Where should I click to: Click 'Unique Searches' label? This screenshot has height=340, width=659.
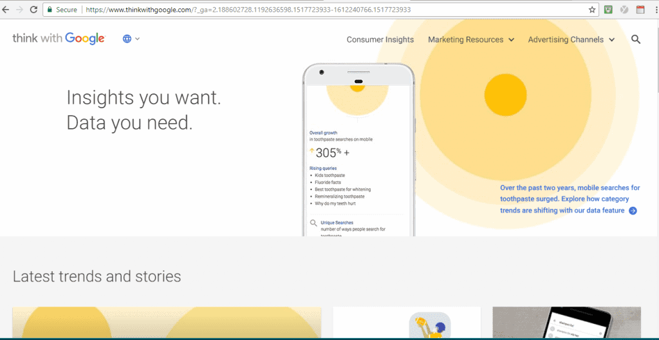click(x=337, y=223)
